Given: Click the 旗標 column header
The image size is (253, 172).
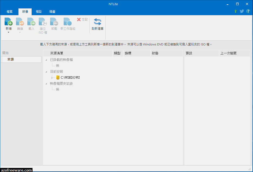Looking at the screenshot, I should 137,53.
